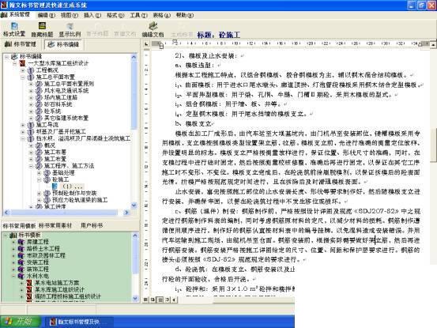Click the document icon beside 一大型水库施工组织设计
The width and height of the screenshot is (437, 328).
[x=22, y=63]
